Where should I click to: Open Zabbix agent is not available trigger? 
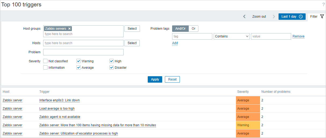pyautogui.click(x=60, y=117)
